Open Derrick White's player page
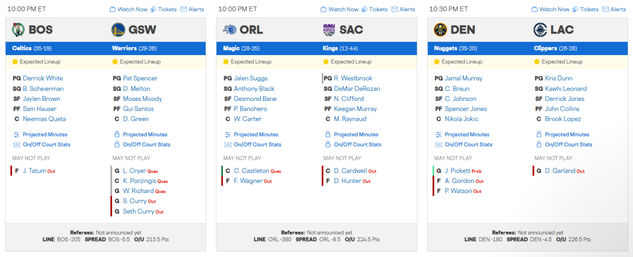Image resolution: width=633 pixels, height=257 pixels. pyautogui.click(x=43, y=78)
